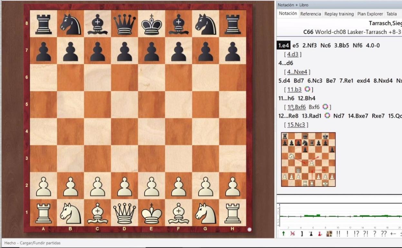Click the green up-arrow promote variation icon

pos(283,234)
